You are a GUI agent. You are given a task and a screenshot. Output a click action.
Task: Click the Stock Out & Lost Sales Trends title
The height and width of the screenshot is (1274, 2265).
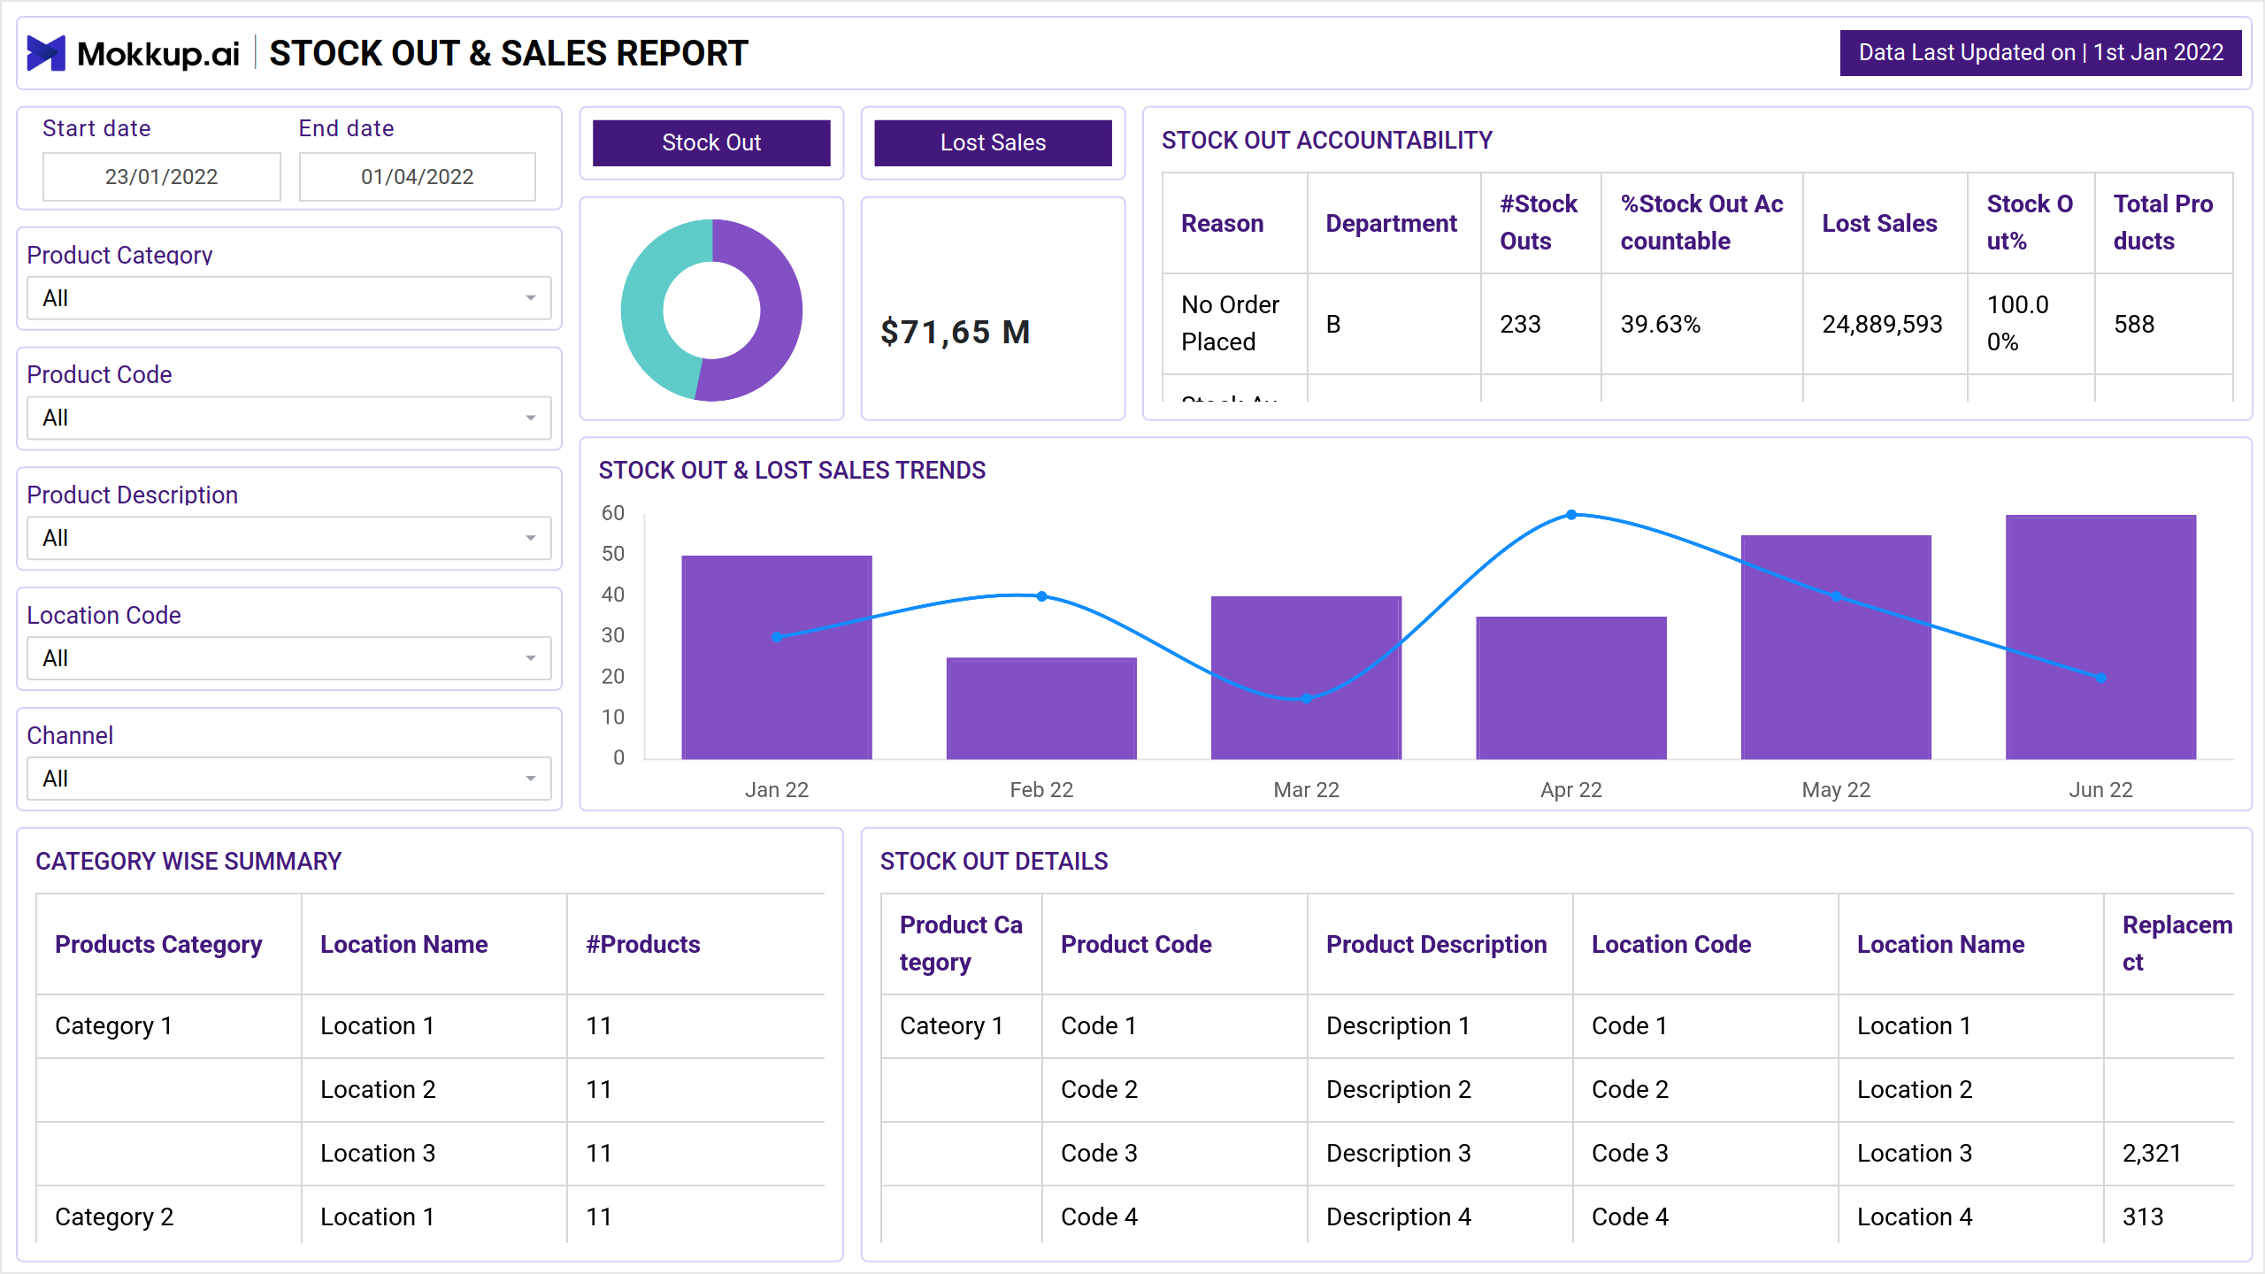(792, 470)
